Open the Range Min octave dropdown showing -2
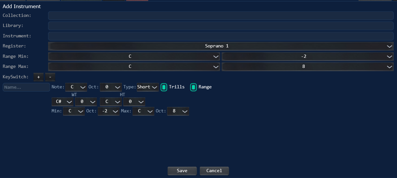Viewport: 397px width, 178px height. (x=308, y=57)
